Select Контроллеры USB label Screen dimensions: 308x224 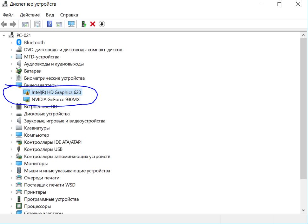[x=43, y=149]
